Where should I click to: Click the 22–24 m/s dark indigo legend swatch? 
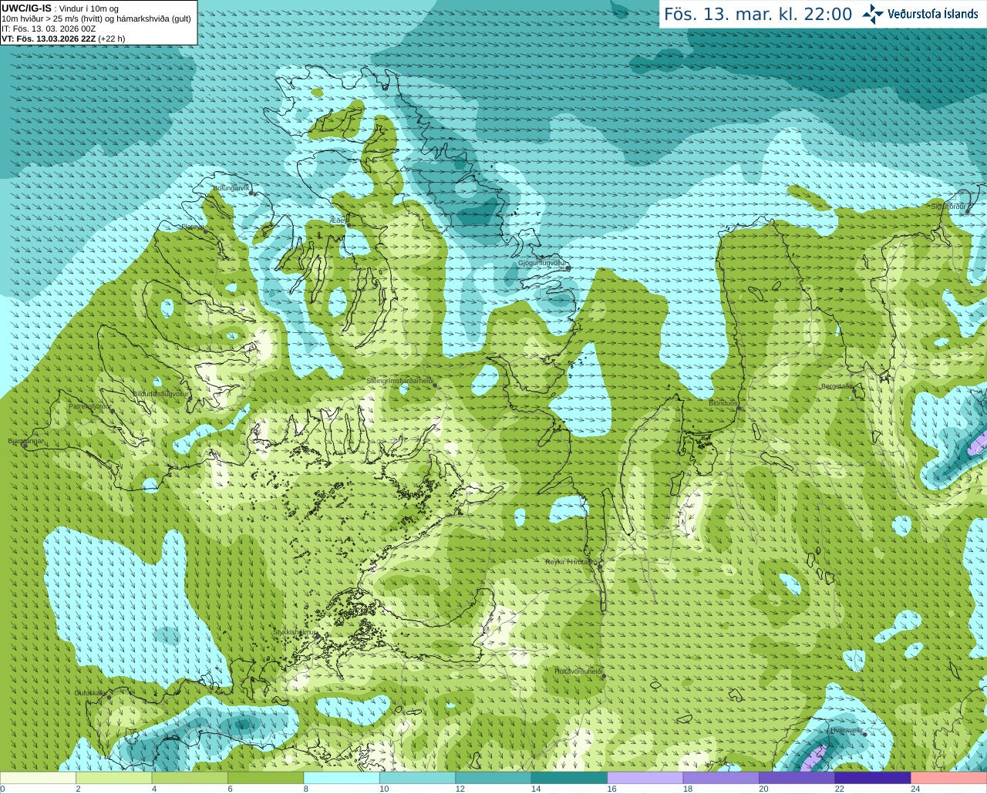point(873,778)
